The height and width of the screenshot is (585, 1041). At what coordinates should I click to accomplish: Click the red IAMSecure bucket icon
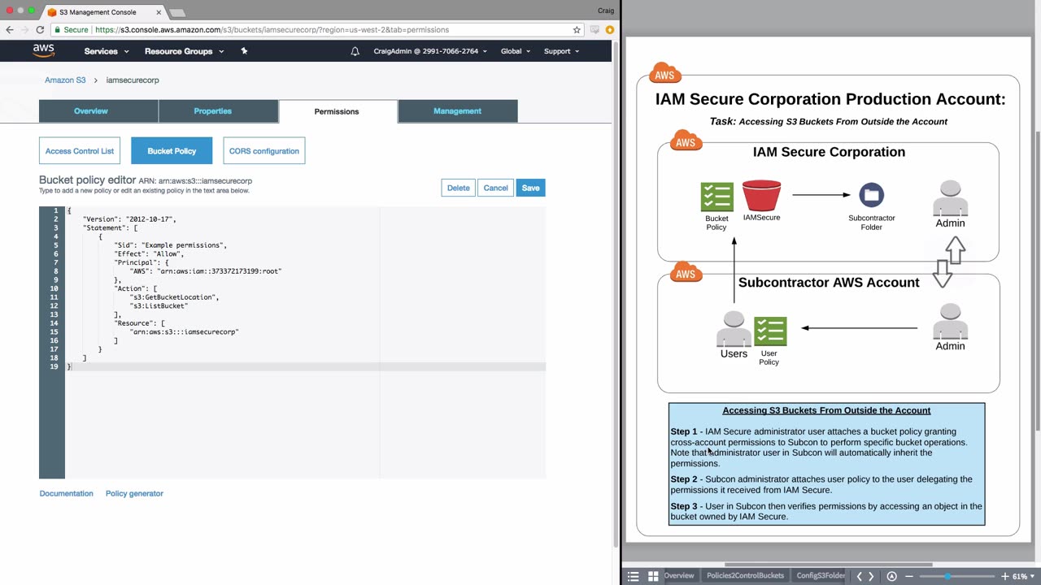[761, 196]
